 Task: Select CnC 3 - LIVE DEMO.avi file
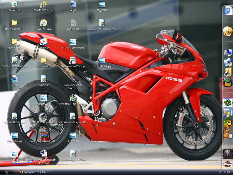pyautogui.click(x=15, y=60)
